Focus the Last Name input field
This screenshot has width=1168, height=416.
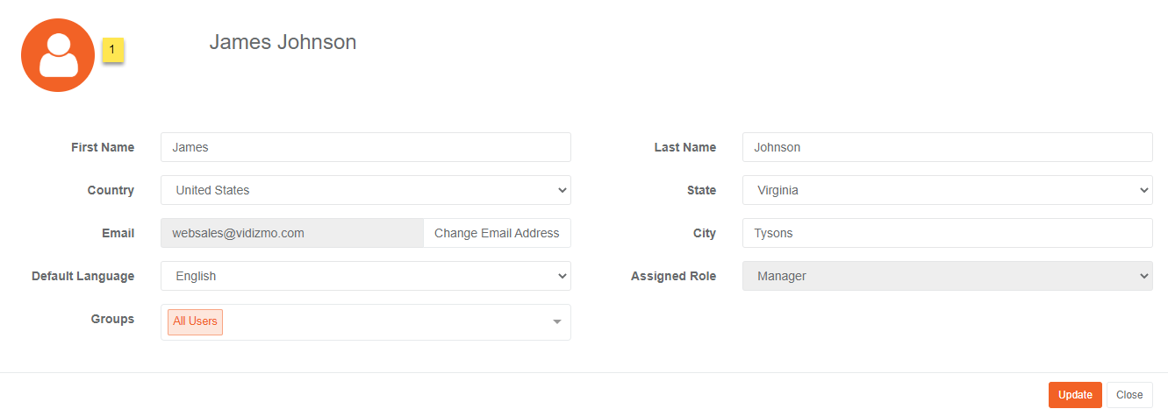[948, 147]
